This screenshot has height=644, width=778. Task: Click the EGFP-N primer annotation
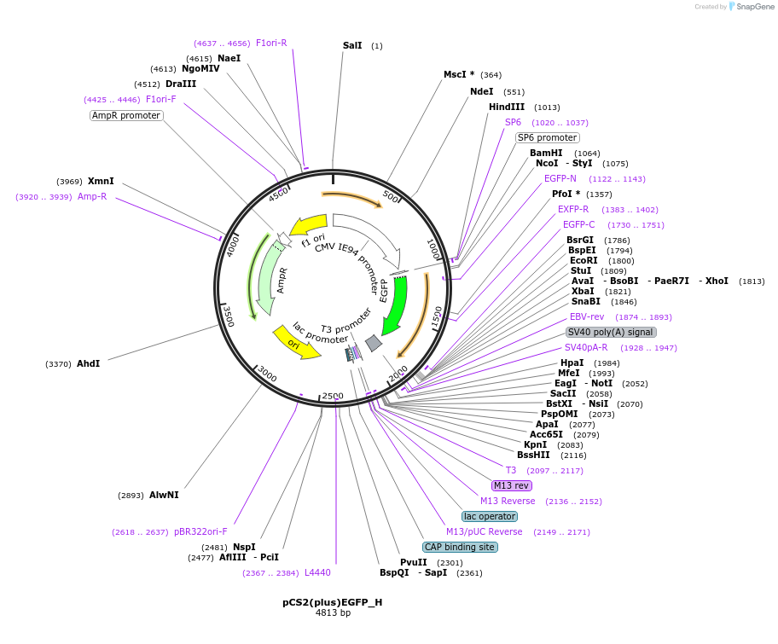(x=560, y=178)
